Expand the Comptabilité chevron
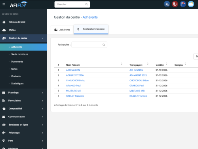198x149 pixels. click(x=42, y=109)
